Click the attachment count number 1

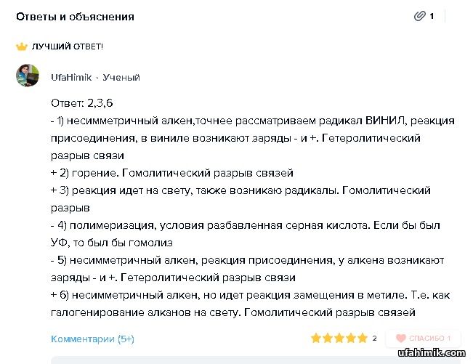coord(432,16)
